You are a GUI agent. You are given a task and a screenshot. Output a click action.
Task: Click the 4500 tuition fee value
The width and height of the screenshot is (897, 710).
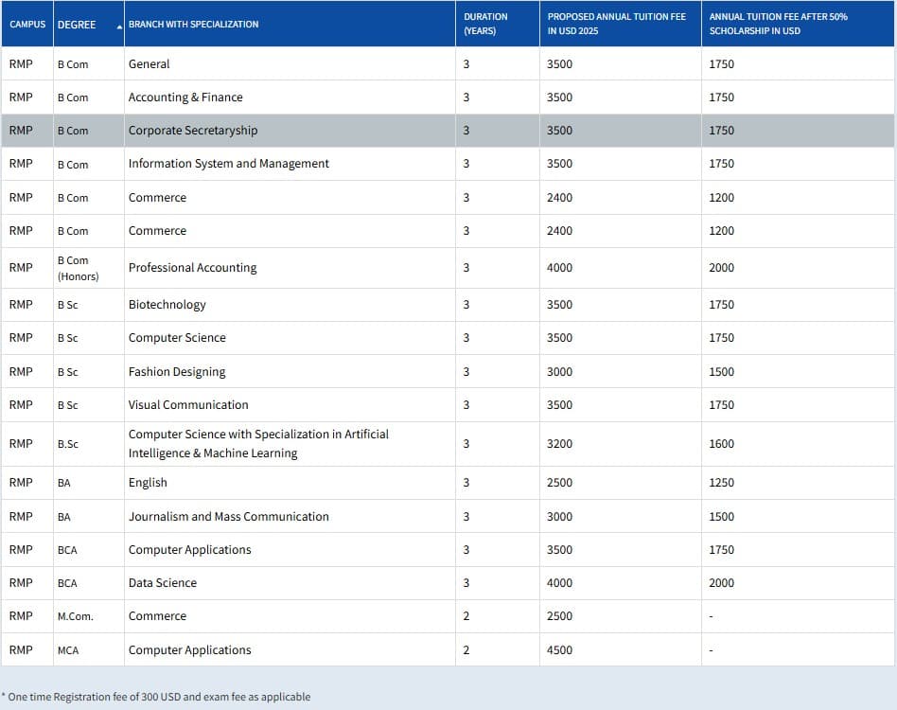[559, 650]
